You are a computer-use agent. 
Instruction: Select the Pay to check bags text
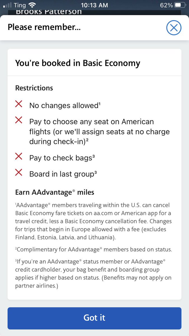[x=62, y=158]
